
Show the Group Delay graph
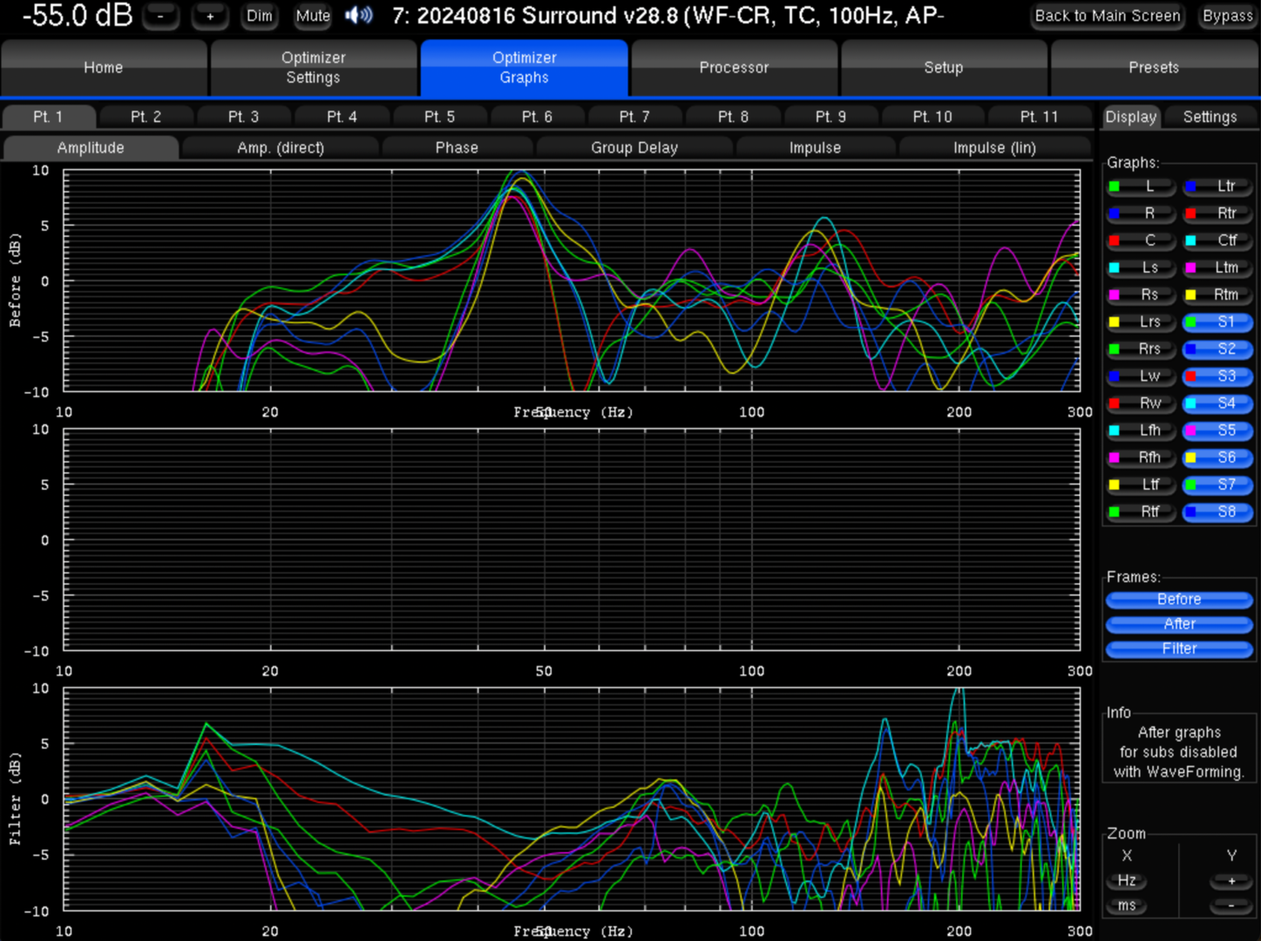634,148
